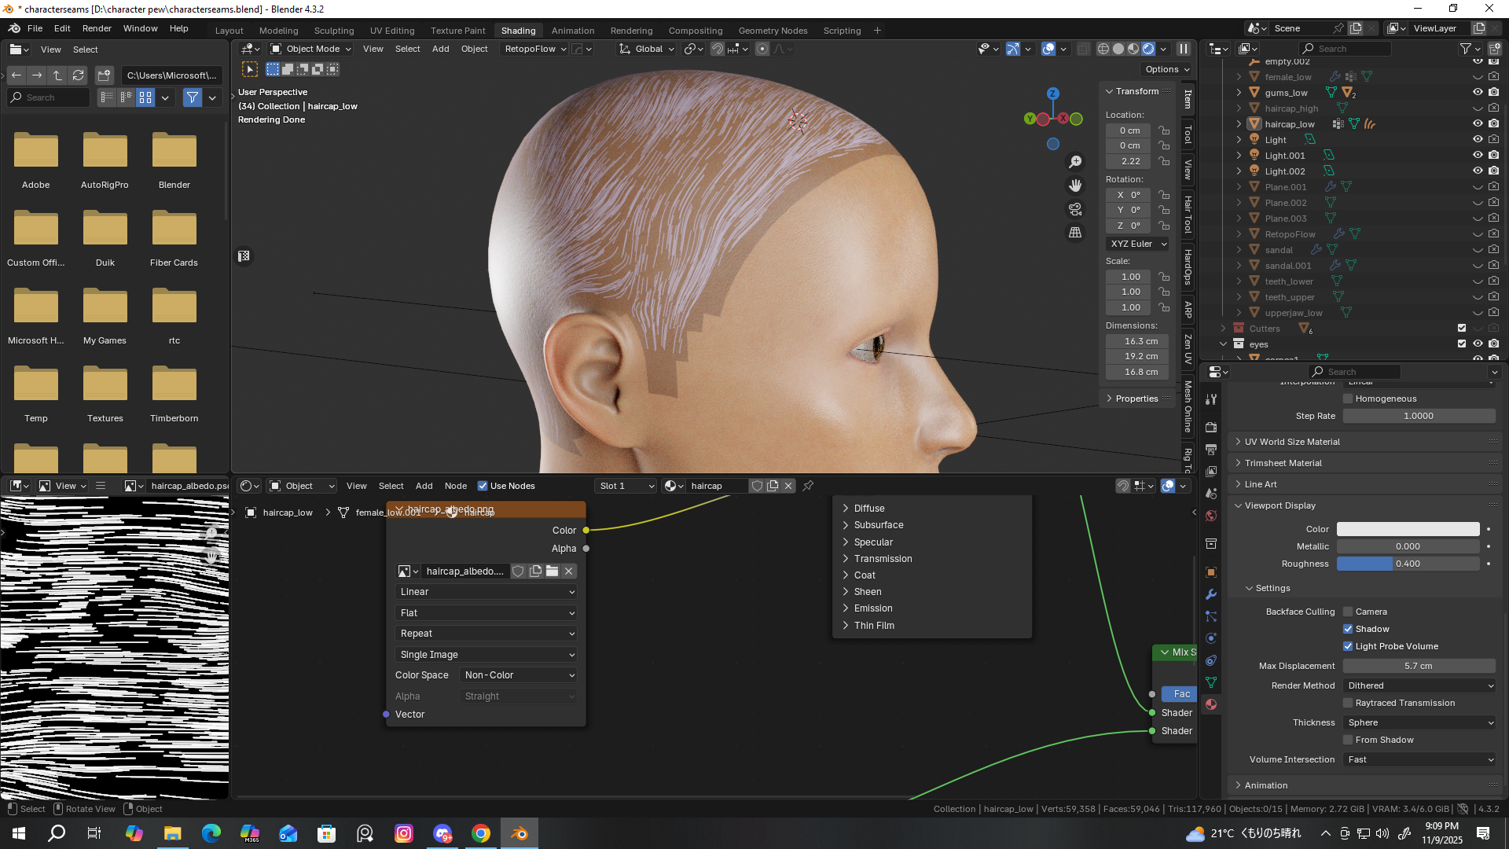1509x849 pixels.
Task: Open the Material properties tab icon
Action: 1211,704
